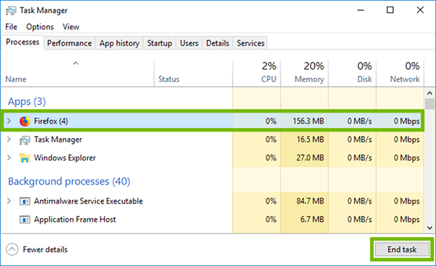Switch to the Services tab

251,43
